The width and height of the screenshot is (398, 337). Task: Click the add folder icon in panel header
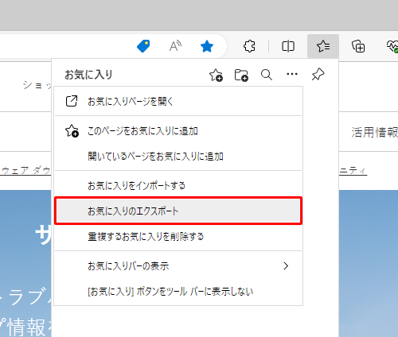click(241, 75)
